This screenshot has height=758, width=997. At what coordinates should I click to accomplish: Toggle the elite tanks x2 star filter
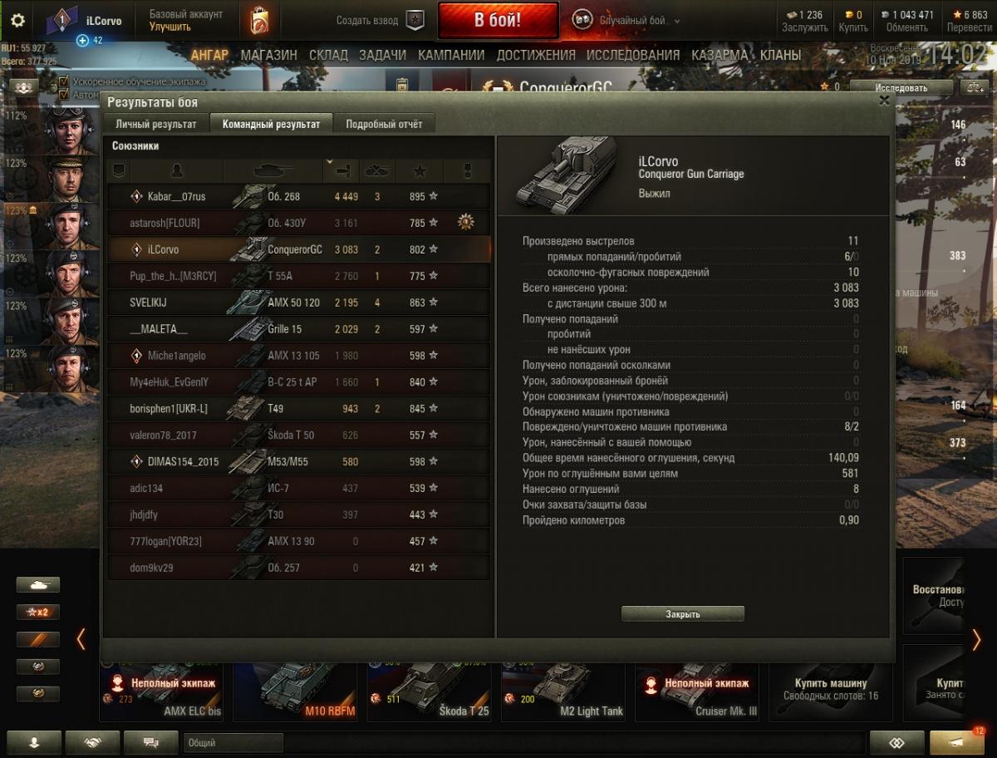[x=38, y=612]
